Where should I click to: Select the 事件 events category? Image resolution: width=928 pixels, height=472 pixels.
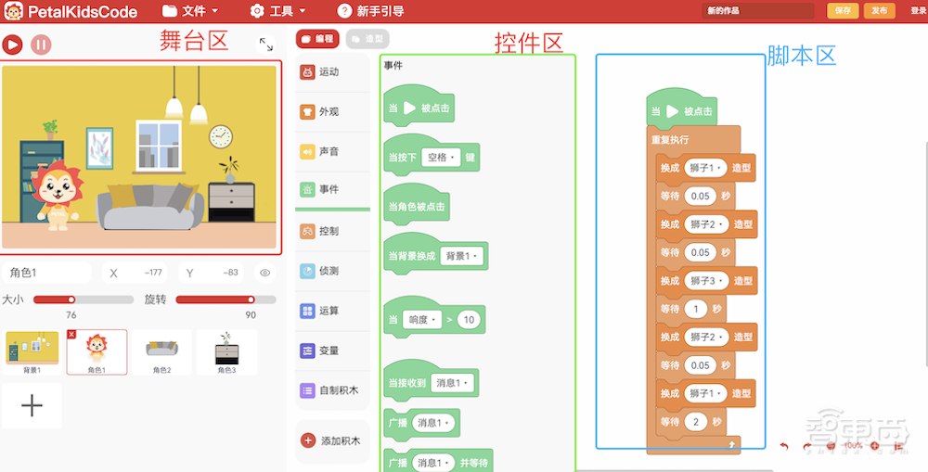332,190
